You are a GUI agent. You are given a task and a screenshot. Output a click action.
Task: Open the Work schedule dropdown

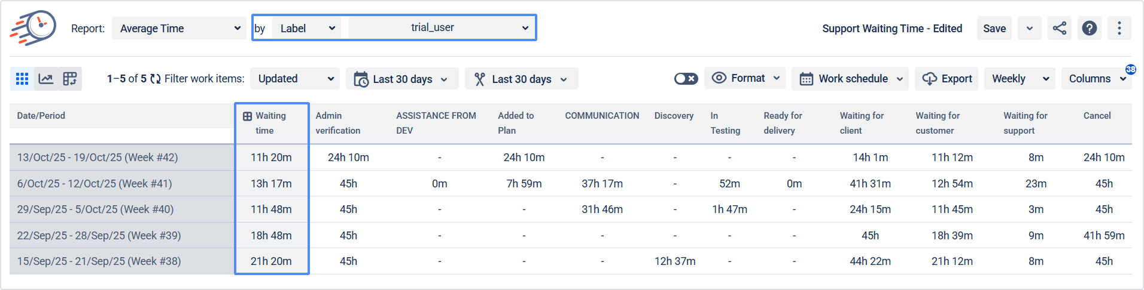[850, 79]
